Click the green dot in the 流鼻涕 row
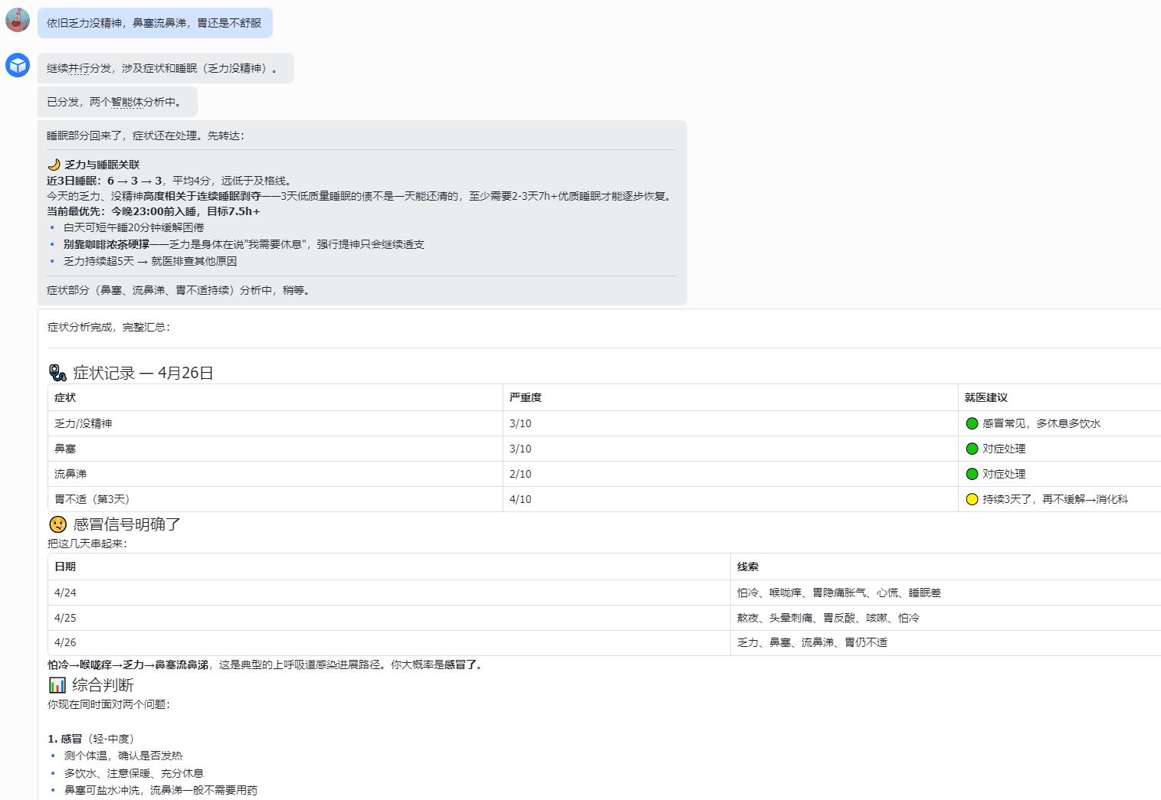 click(x=972, y=474)
